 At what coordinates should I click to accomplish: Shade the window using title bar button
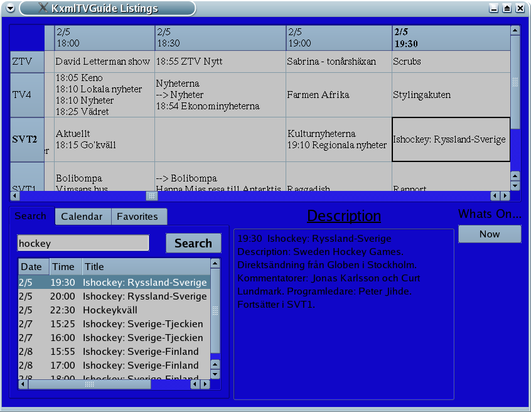[x=507, y=8]
